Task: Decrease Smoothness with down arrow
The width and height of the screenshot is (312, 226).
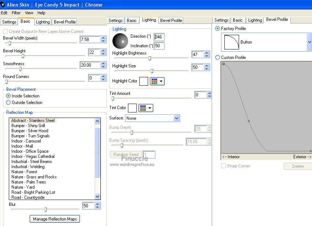Action: coord(103,67)
